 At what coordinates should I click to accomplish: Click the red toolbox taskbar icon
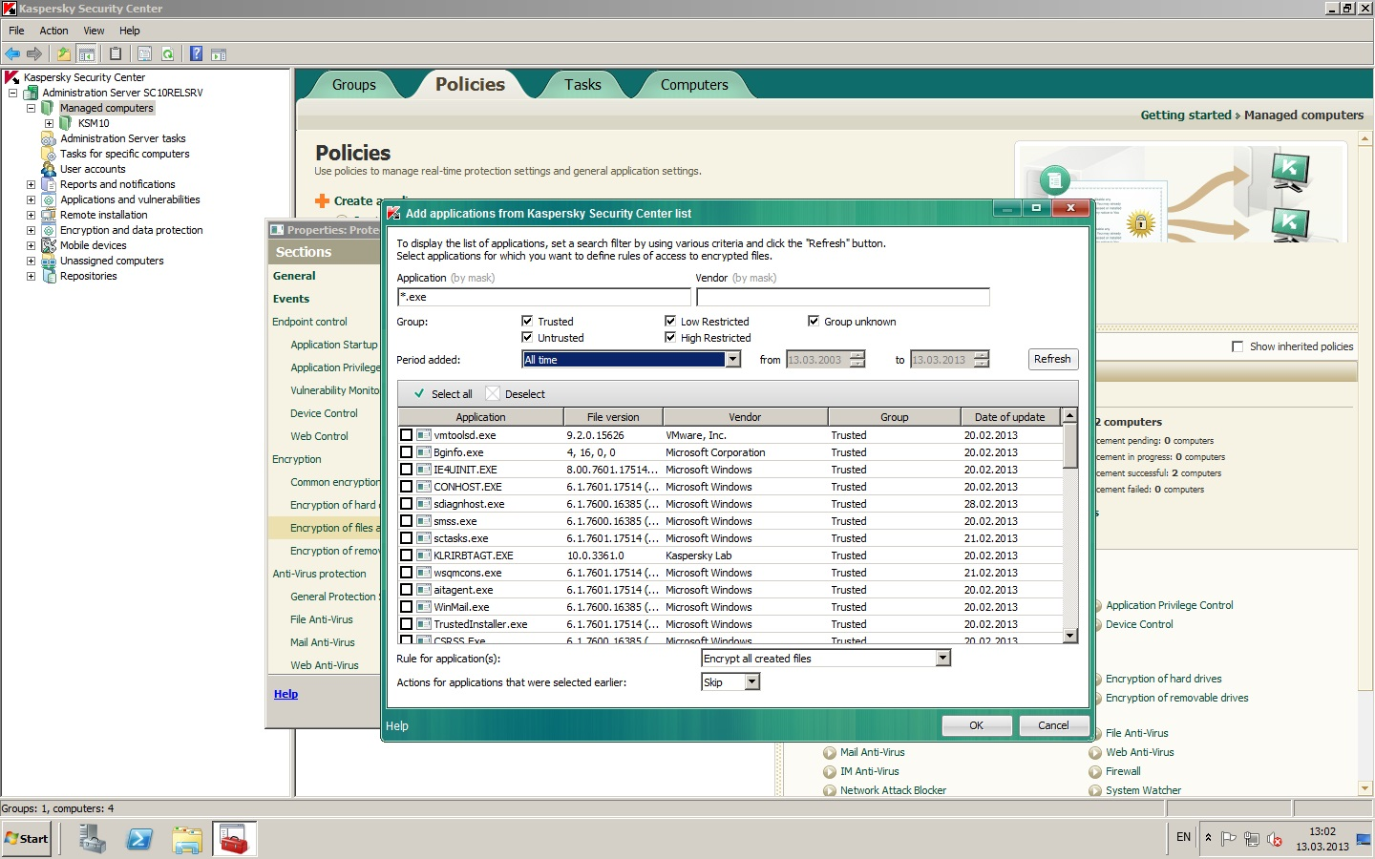click(234, 839)
